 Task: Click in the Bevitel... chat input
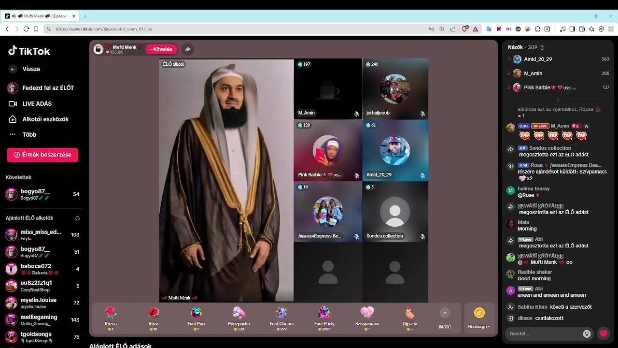(x=543, y=333)
